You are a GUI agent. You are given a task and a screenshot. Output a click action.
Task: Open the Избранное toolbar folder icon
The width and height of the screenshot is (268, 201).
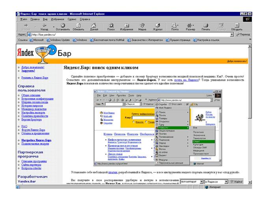point(127,26)
